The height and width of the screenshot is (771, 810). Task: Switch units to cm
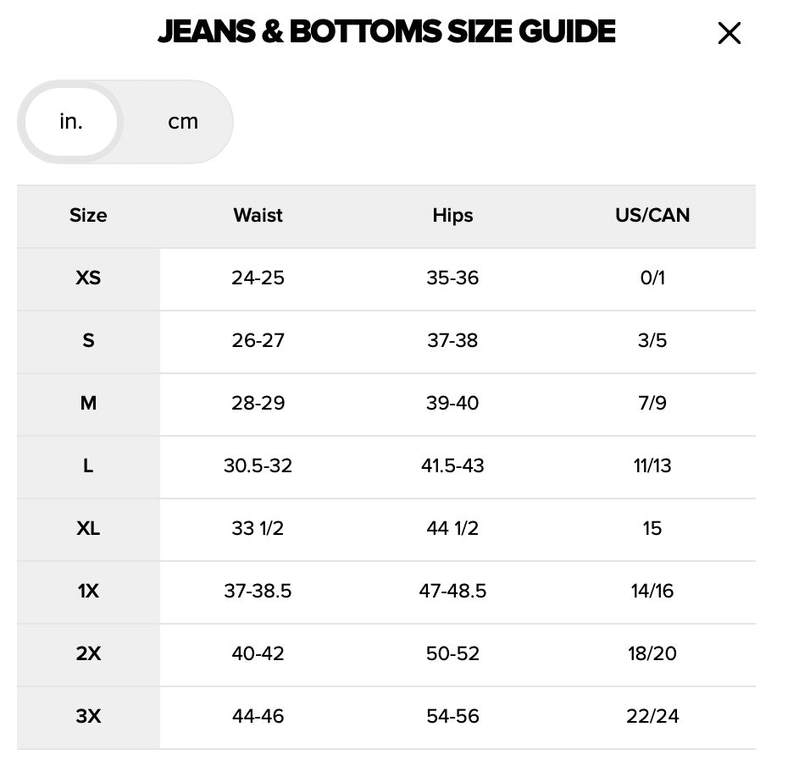tap(182, 122)
